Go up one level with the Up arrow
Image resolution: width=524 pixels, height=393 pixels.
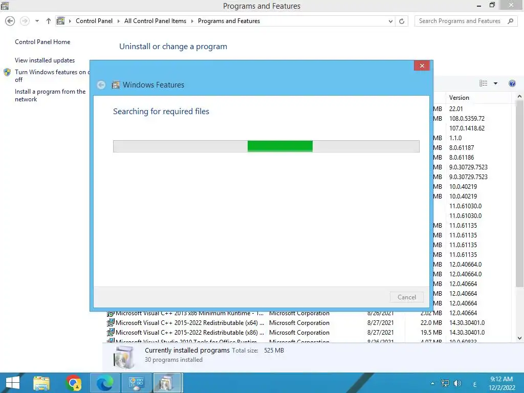49,21
